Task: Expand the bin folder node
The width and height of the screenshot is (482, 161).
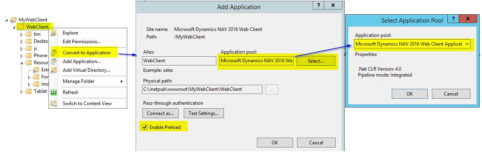Action: (22, 34)
